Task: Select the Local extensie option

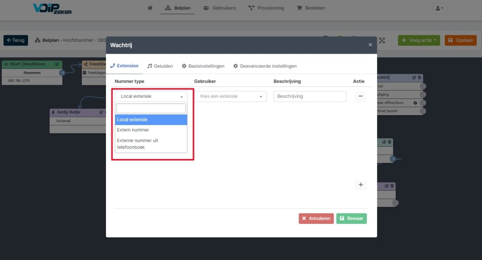Action: click(x=151, y=120)
